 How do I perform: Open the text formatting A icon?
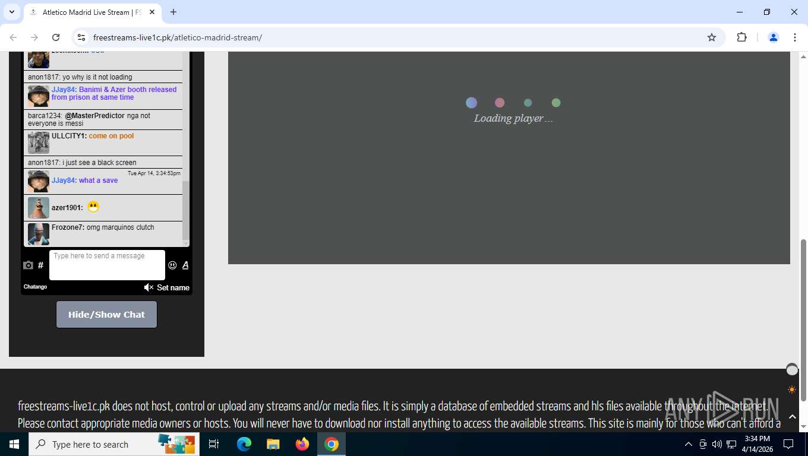pyautogui.click(x=185, y=265)
